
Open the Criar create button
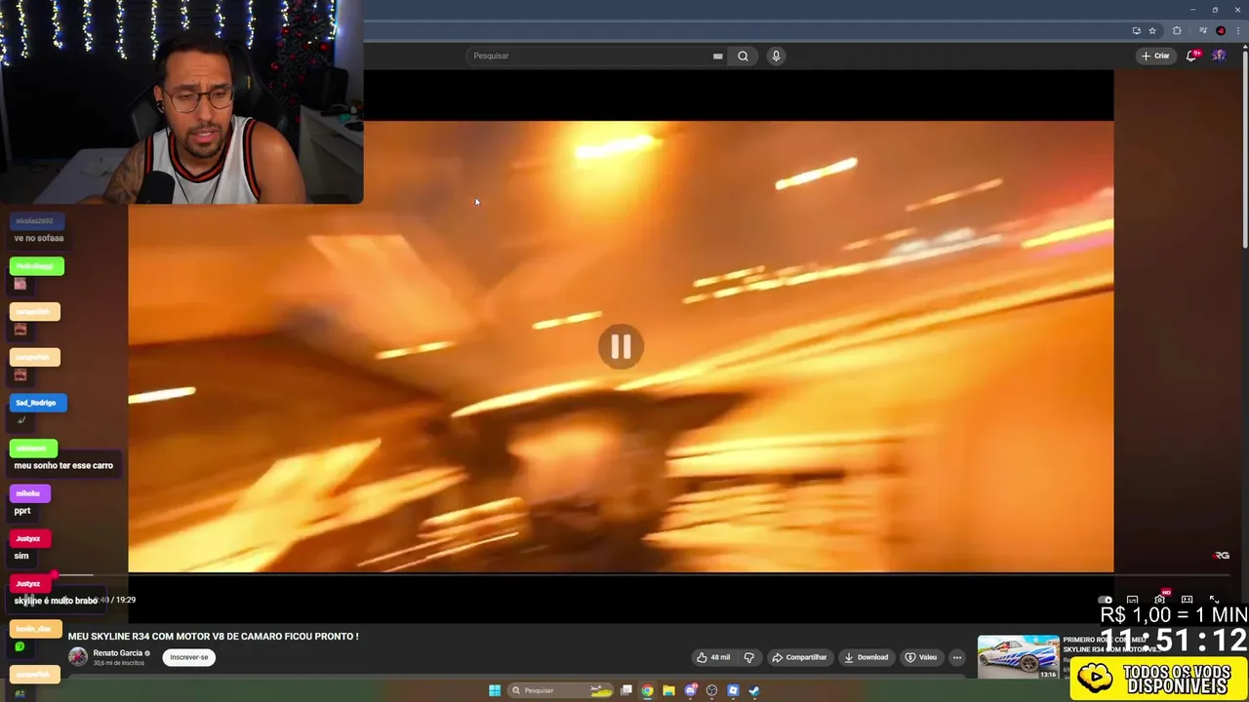1155,56
